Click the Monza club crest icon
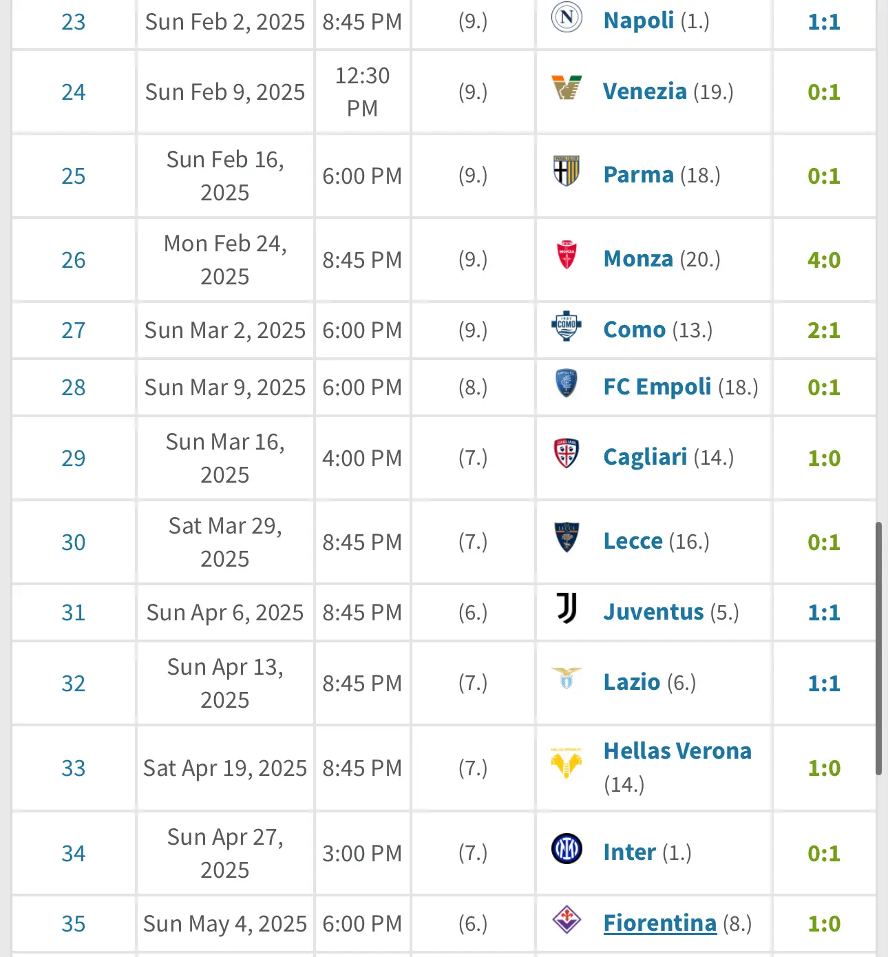 pos(567,255)
